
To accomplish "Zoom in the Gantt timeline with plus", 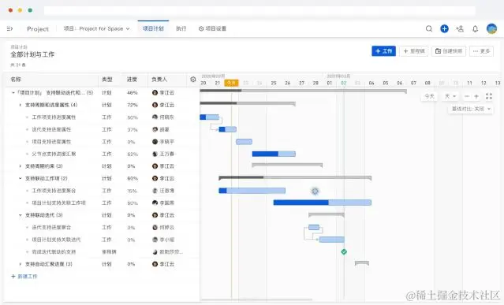I will 476,96.
